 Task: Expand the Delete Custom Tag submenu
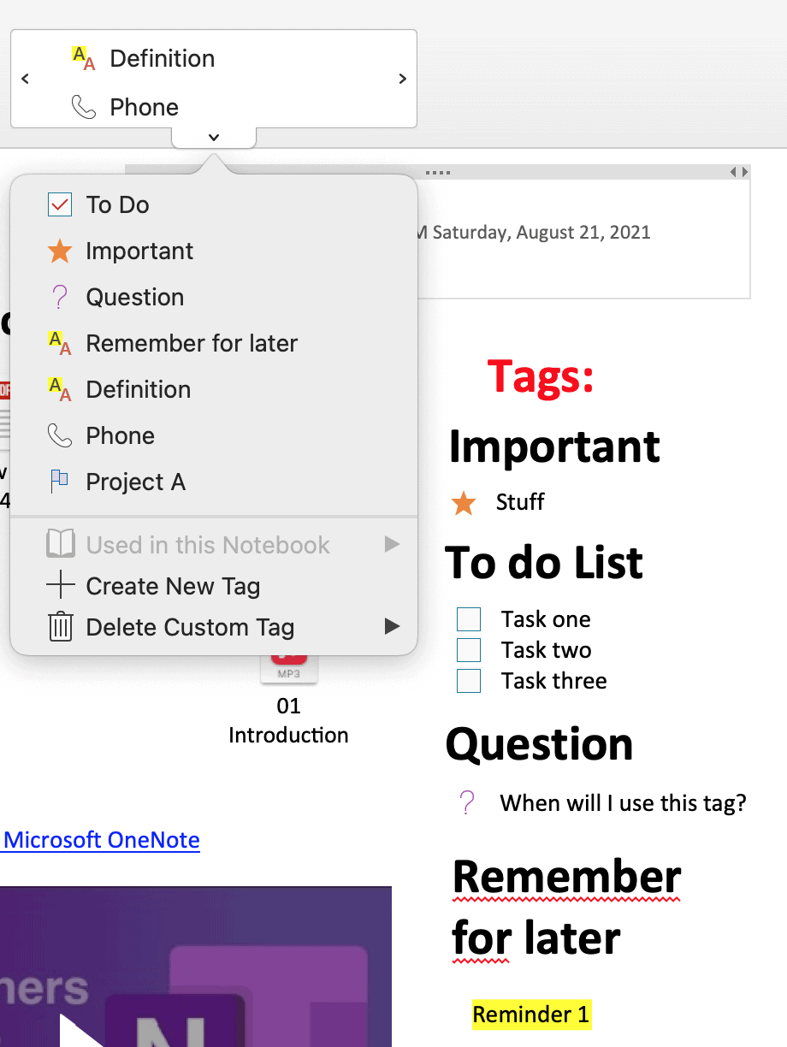click(392, 626)
